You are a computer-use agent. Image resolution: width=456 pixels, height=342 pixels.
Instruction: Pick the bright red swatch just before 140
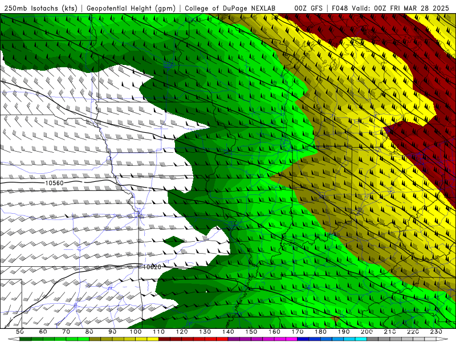pos(222,339)
